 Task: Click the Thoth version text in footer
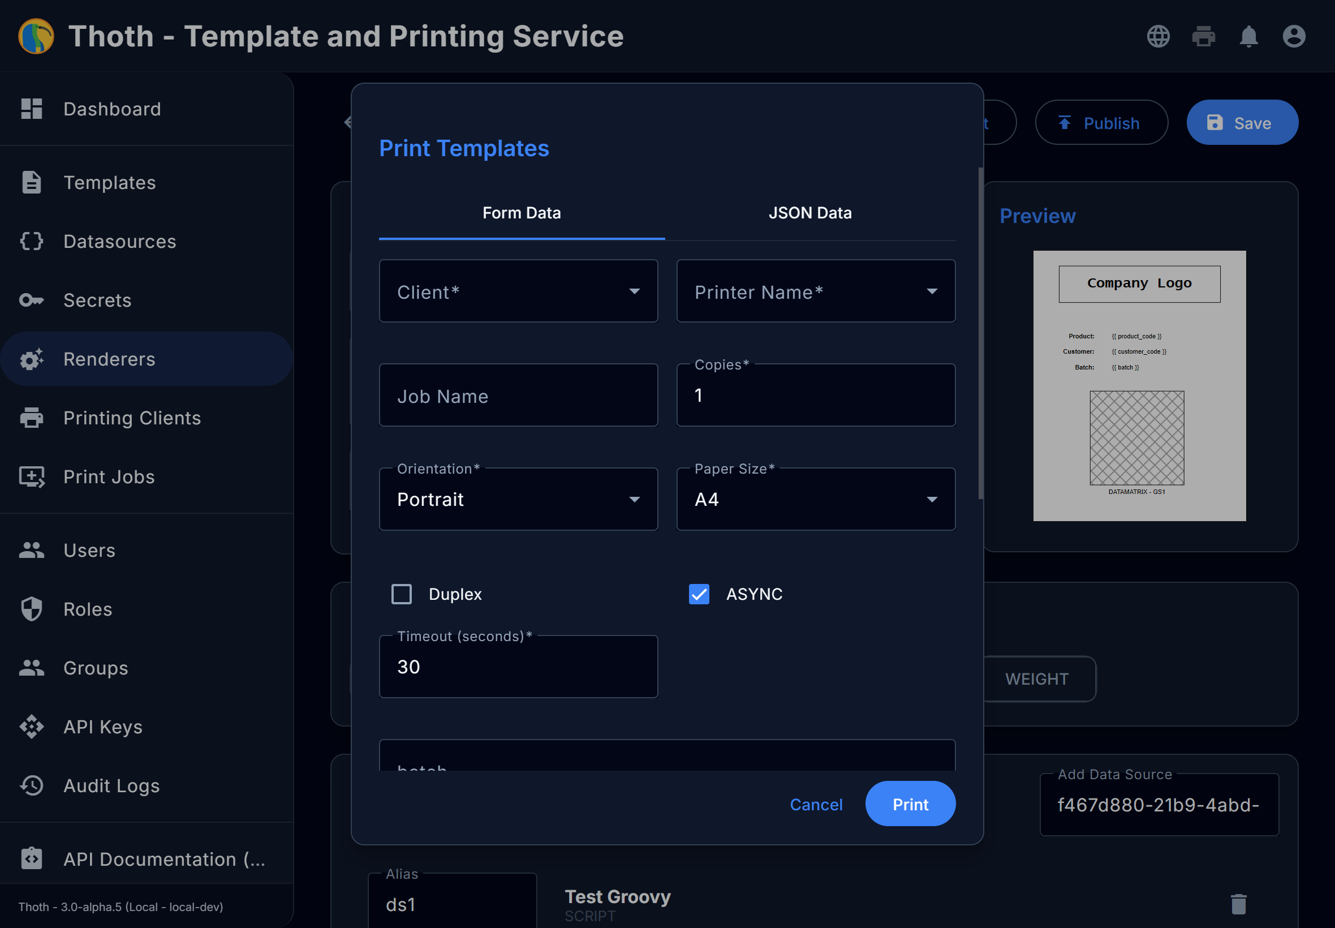click(x=121, y=907)
